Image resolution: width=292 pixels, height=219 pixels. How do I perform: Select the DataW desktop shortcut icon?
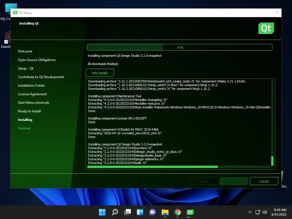click(6, 40)
